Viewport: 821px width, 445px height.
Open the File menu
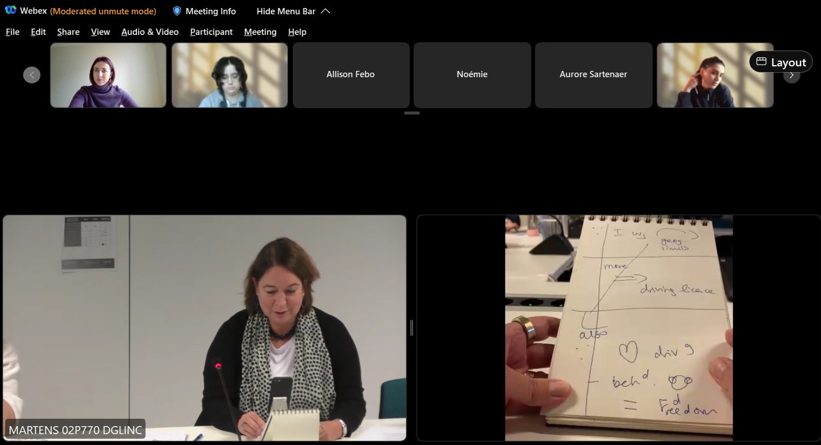coord(13,32)
